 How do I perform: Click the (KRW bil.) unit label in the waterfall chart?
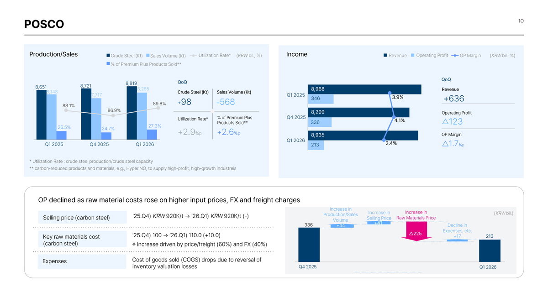(503, 213)
